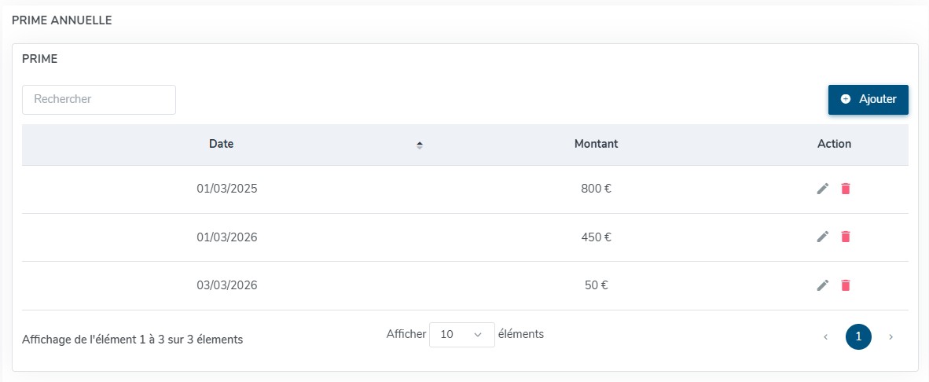Click the Action column header
The image size is (929, 382).
pos(834,145)
